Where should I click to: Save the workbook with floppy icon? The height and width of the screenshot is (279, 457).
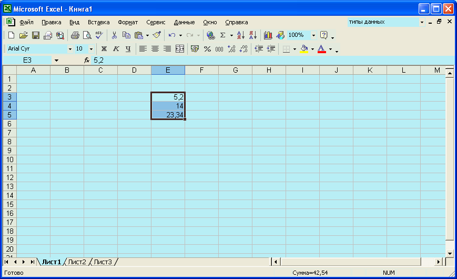coord(36,35)
